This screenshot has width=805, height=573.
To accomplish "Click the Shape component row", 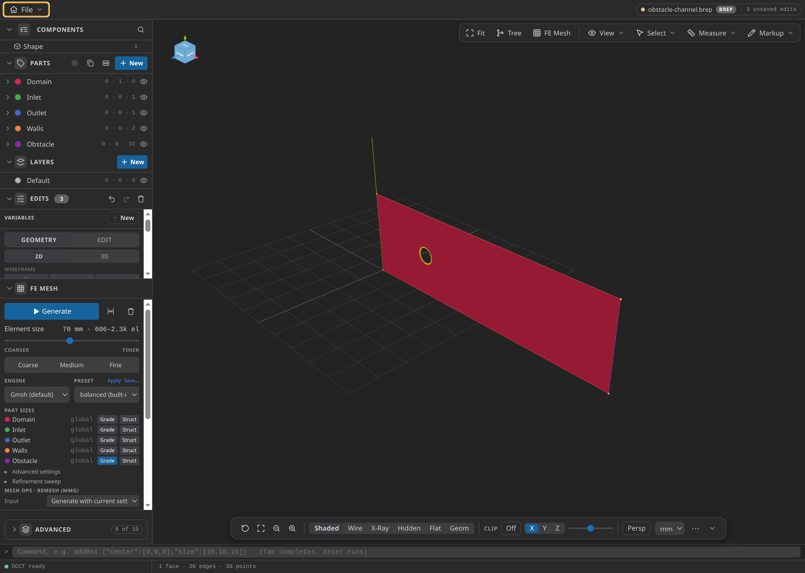I will point(76,46).
